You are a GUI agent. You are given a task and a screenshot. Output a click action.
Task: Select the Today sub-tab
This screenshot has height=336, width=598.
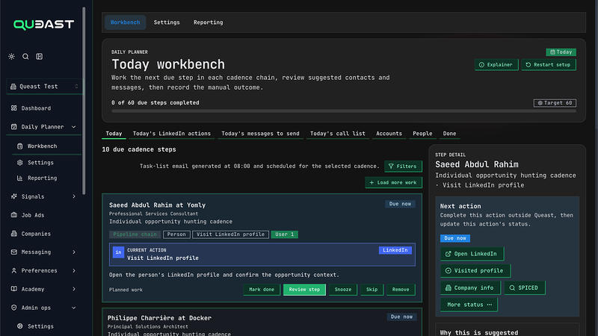(114, 134)
